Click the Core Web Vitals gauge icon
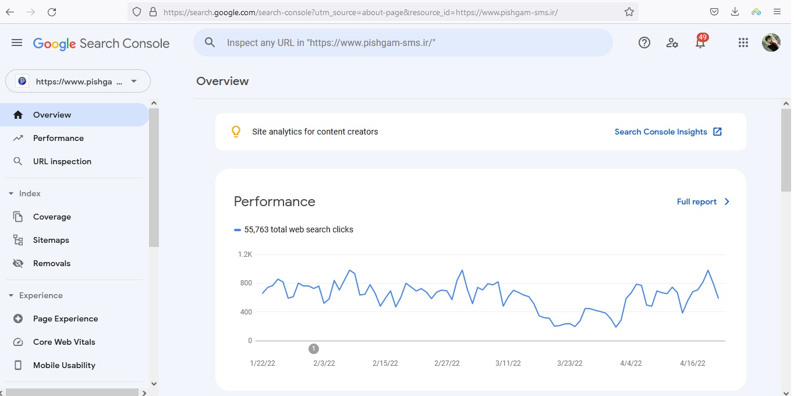 click(x=18, y=342)
